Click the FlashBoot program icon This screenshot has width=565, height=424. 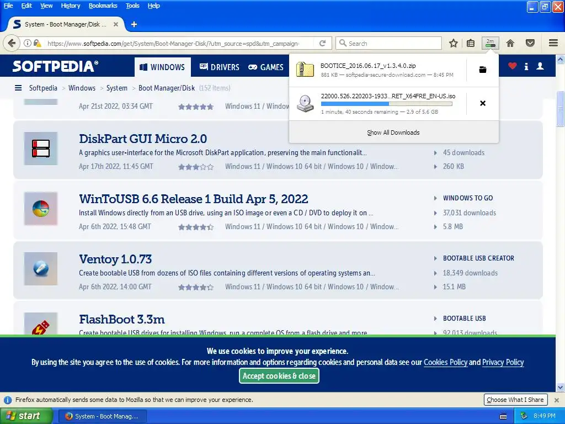click(x=41, y=324)
